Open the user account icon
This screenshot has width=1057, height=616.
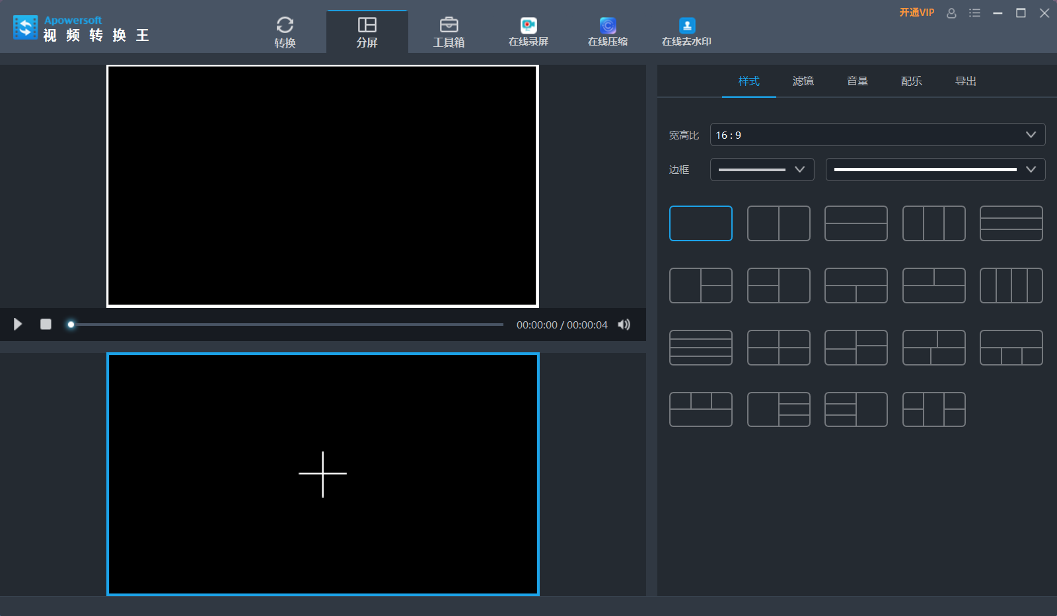point(951,13)
